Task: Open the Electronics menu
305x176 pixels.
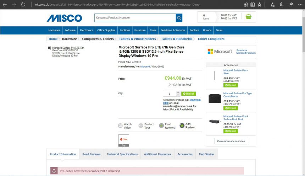Action: (x=87, y=31)
